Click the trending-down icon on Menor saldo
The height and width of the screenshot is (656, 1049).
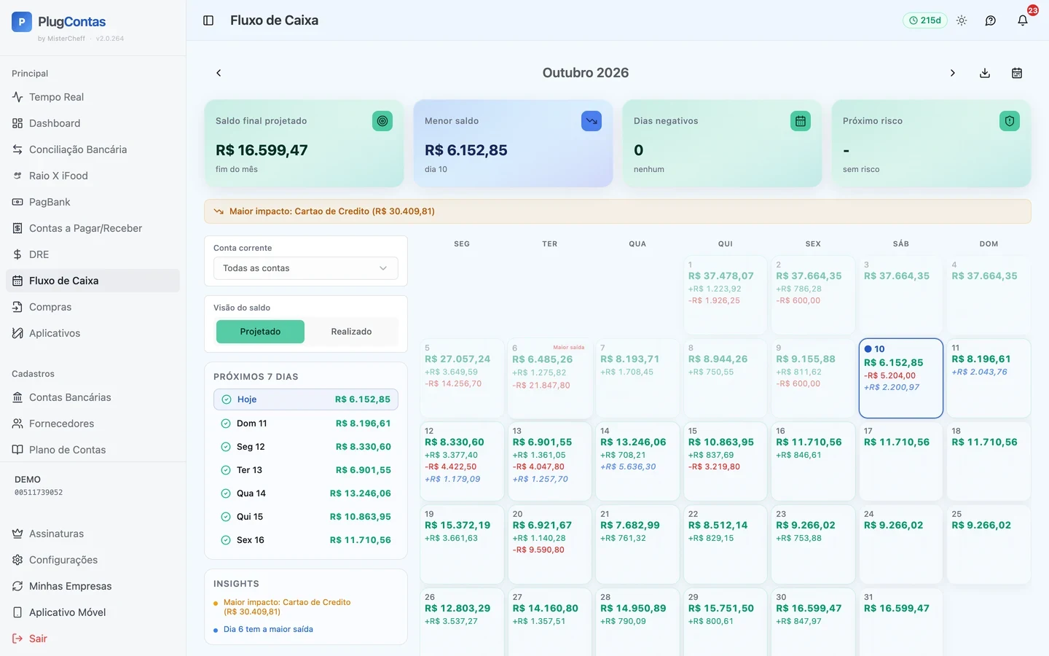pyautogui.click(x=592, y=121)
